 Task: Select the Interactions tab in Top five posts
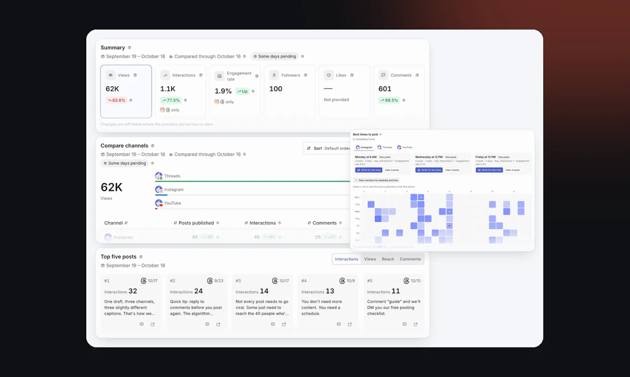[x=346, y=259]
